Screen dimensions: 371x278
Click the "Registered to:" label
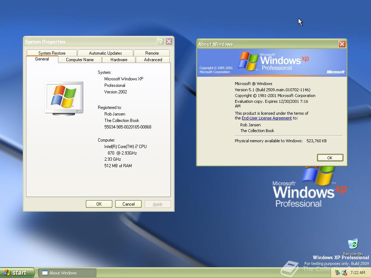click(110, 108)
